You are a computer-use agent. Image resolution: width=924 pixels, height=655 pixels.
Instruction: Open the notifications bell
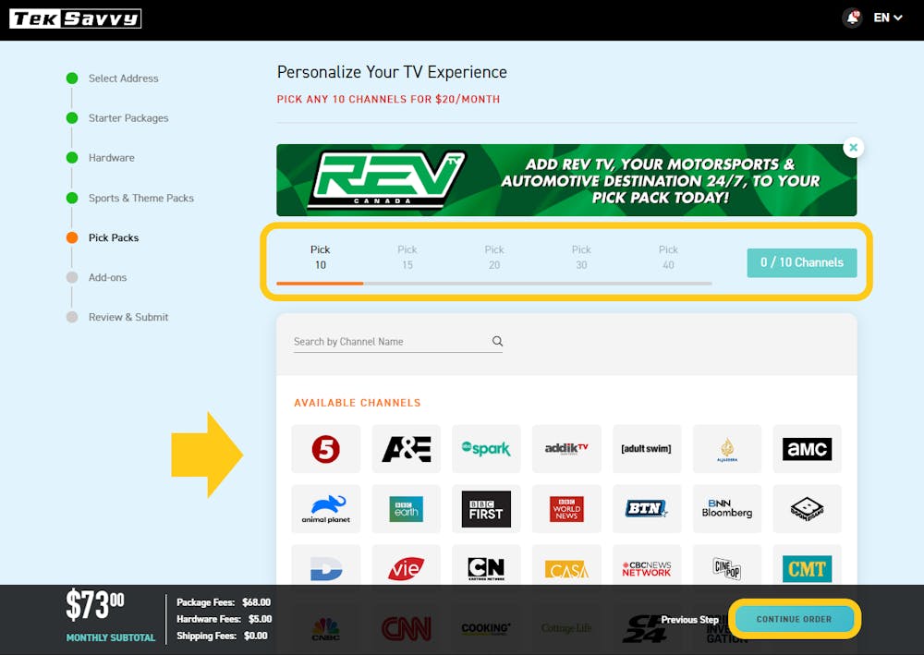coord(852,18)
